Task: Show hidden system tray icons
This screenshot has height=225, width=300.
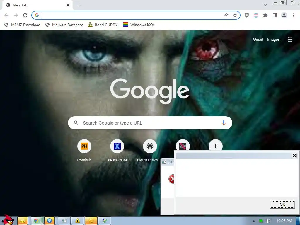Action: point(254,221)
